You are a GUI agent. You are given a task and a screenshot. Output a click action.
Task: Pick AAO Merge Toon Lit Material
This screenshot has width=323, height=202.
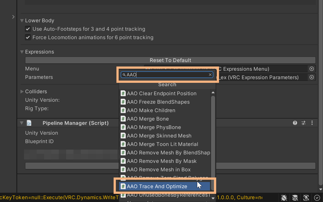[165, 144]
